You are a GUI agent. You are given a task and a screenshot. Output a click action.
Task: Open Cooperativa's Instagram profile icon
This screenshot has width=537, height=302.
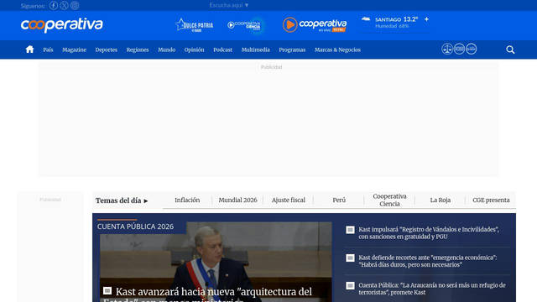coord(75,6)
